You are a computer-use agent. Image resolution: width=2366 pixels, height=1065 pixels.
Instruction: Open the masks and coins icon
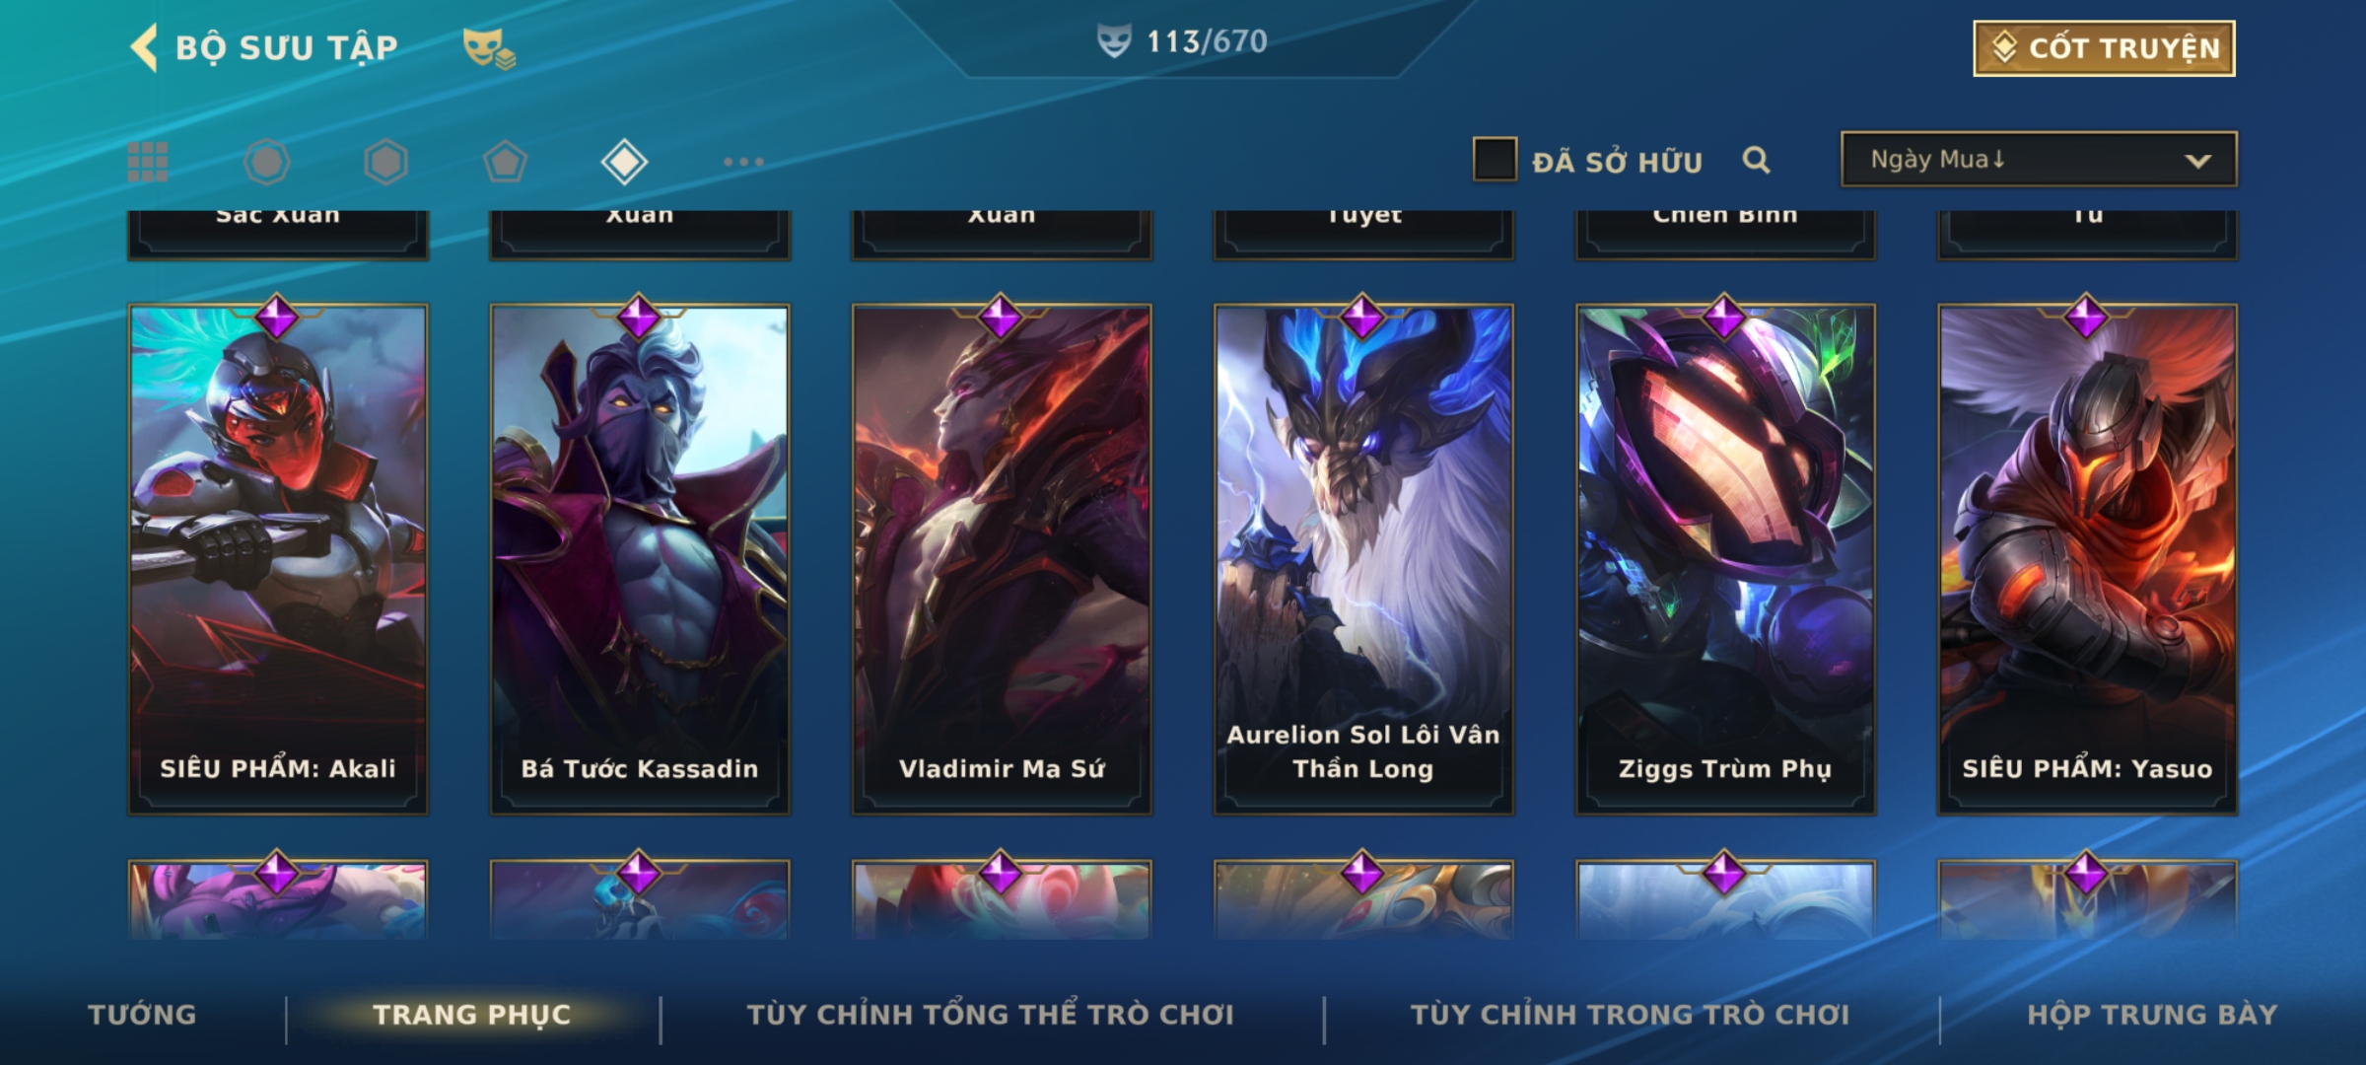point(489,47)
